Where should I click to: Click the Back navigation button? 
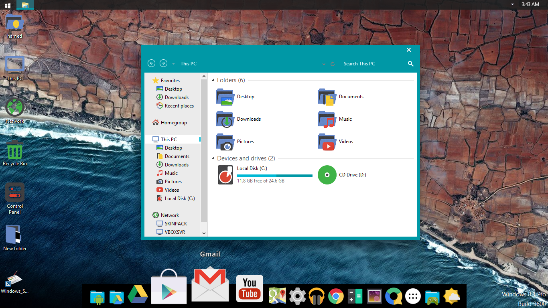pos(151,63)
